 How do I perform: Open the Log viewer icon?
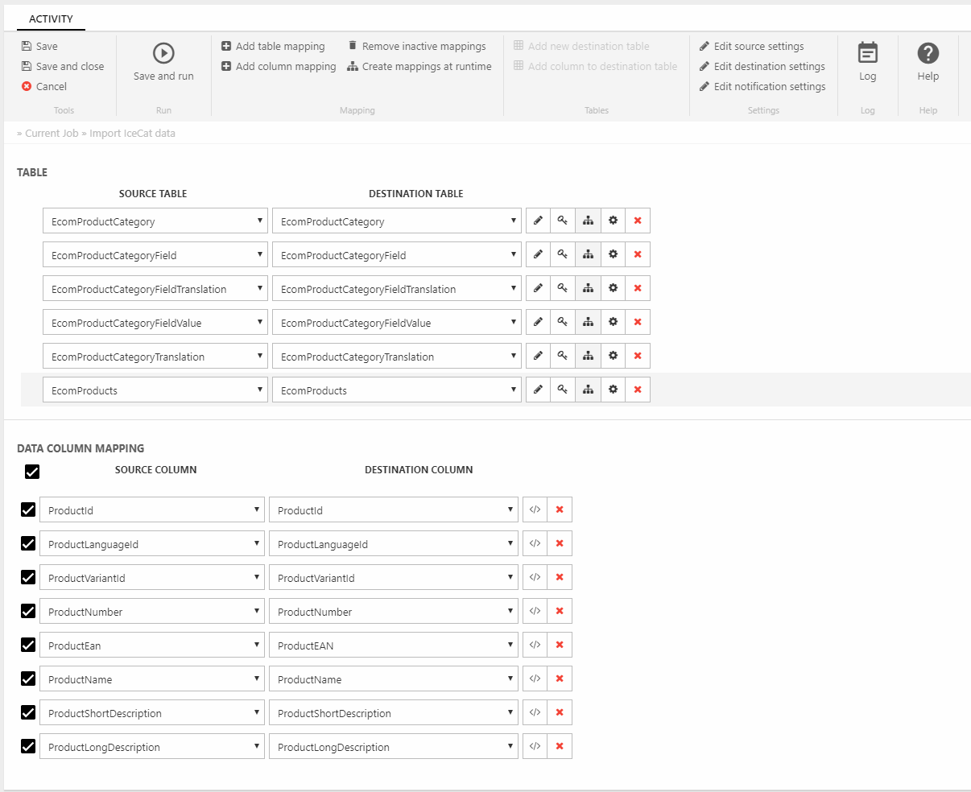pyautogui.click(x=867, y=53)
